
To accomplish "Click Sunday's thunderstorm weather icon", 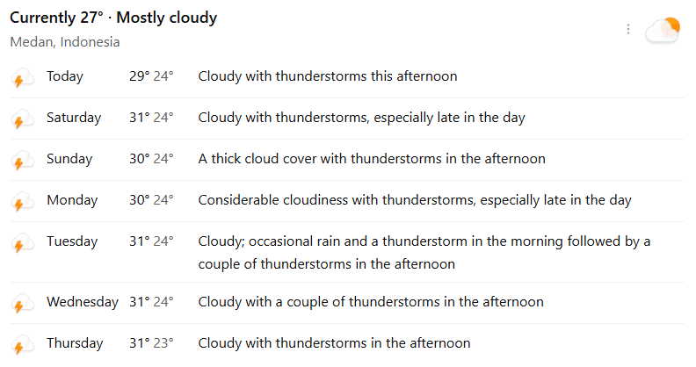I will point(22,161).
